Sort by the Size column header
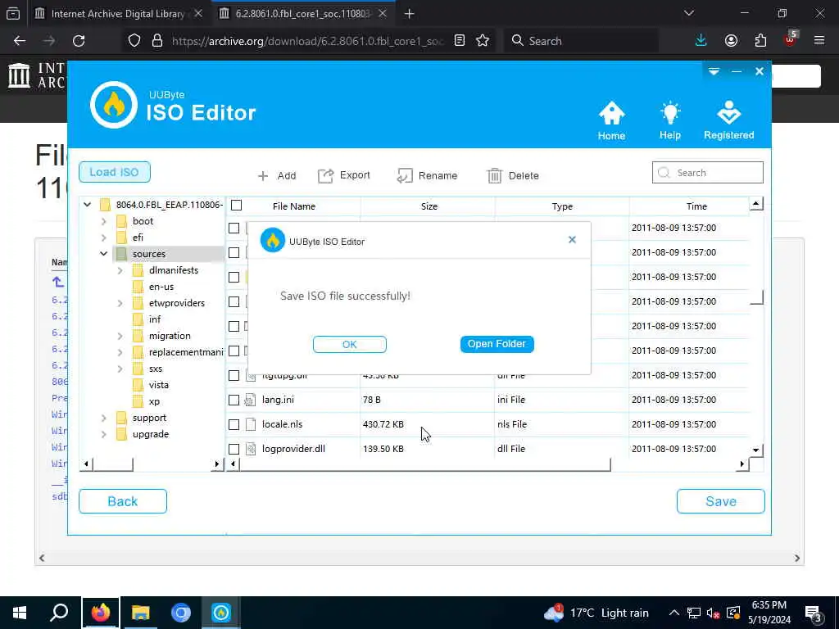 429,206
